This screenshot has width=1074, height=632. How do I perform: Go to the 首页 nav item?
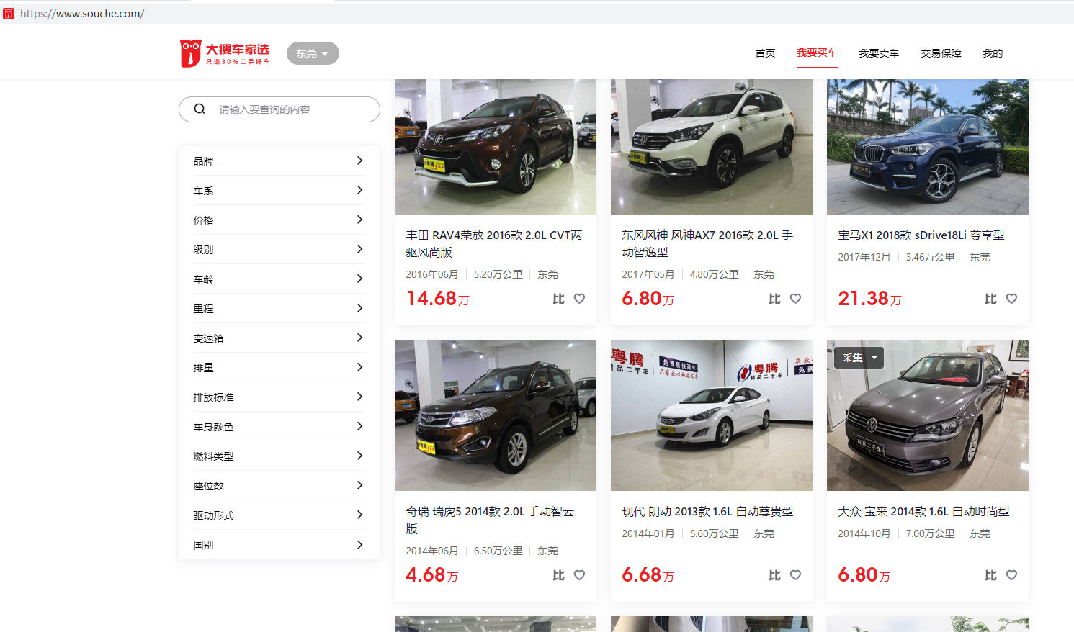click(765, 53)
